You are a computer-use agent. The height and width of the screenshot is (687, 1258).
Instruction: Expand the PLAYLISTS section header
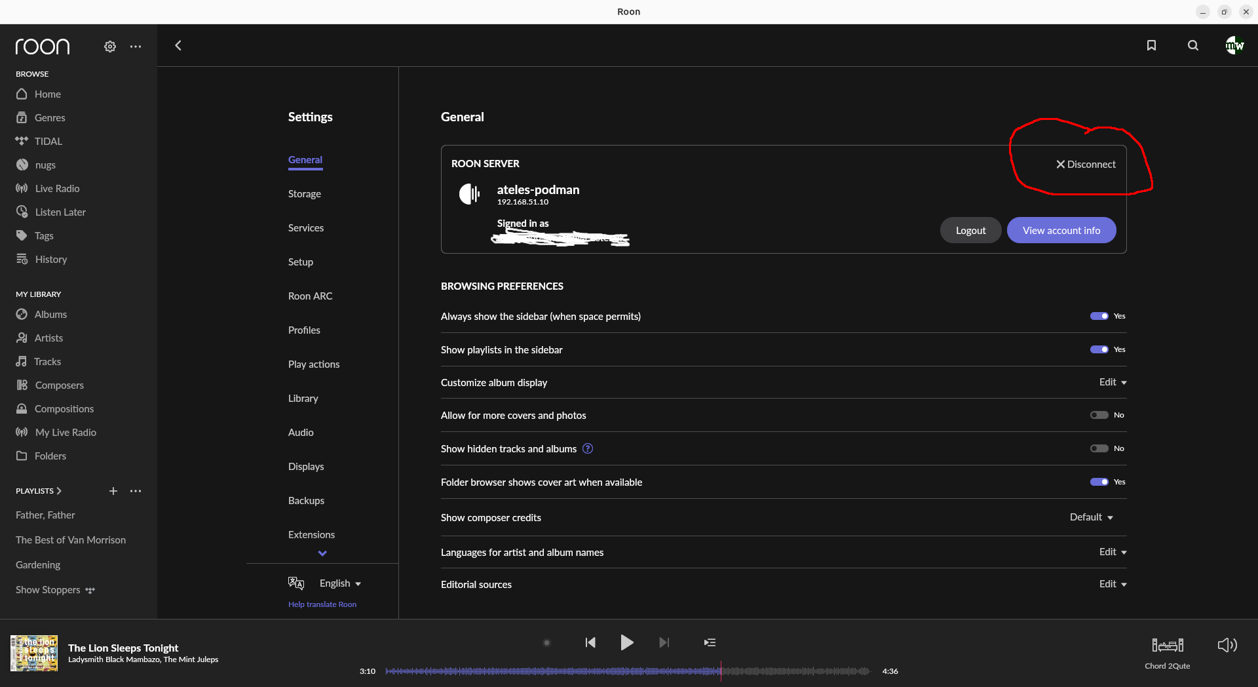point(39,491)
